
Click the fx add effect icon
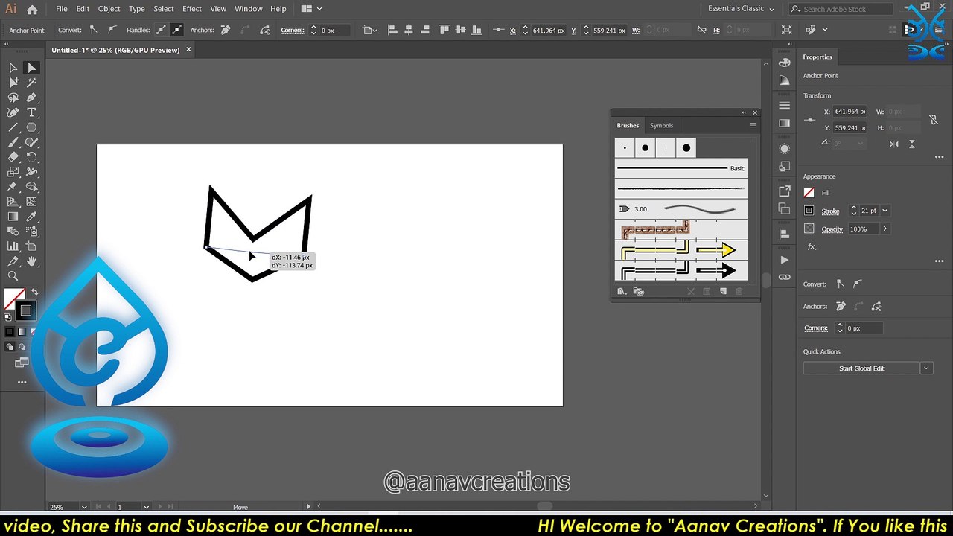[x=812, y=246]
